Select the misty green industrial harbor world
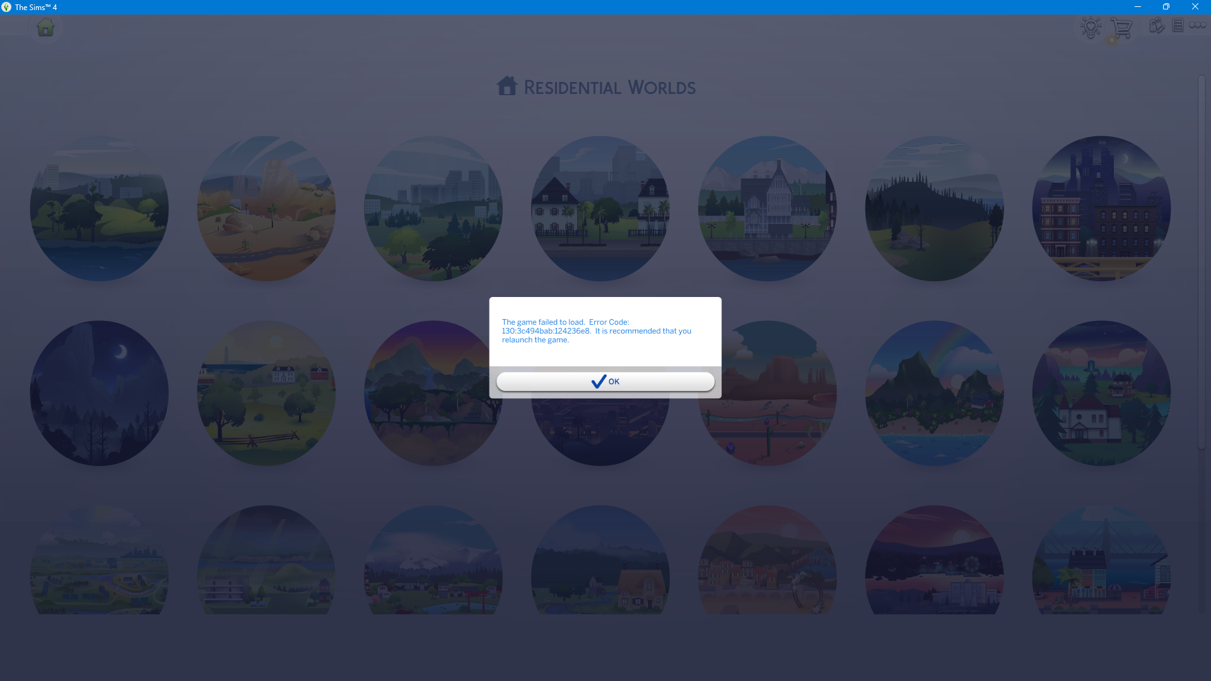 click(x=266, y=560)
